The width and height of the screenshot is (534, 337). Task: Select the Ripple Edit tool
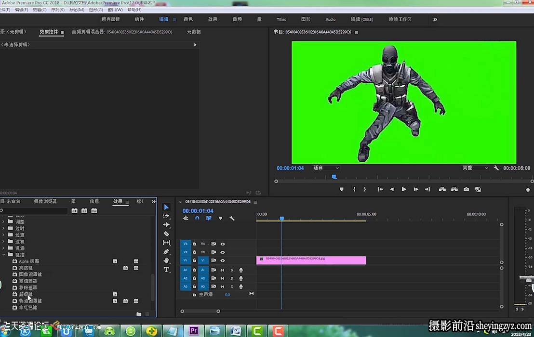pos(166,225)
